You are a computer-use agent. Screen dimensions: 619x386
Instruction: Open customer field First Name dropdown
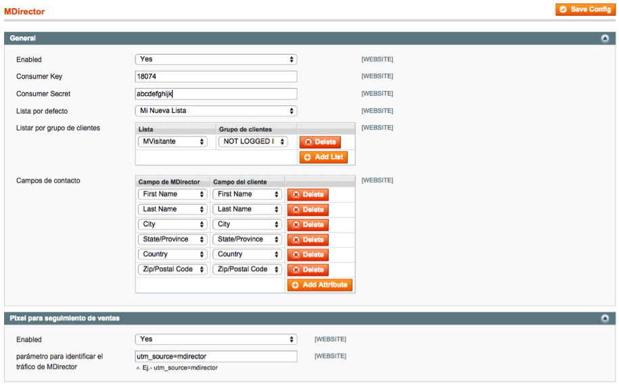pos(247,194)
